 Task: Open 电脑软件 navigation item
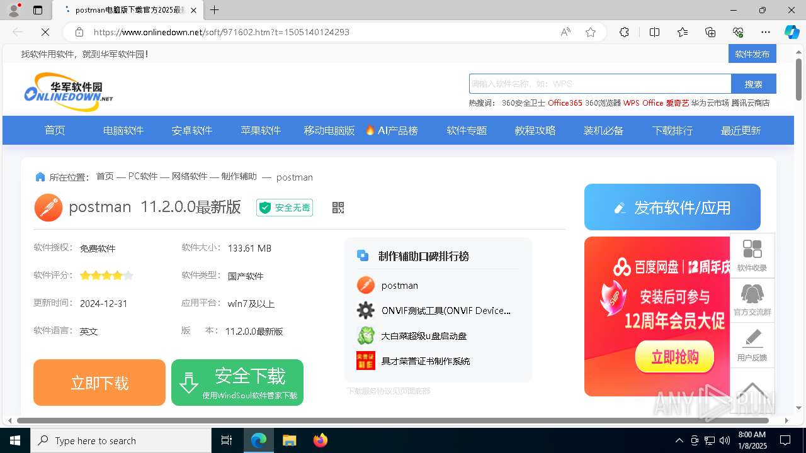[x=123, y=130]
